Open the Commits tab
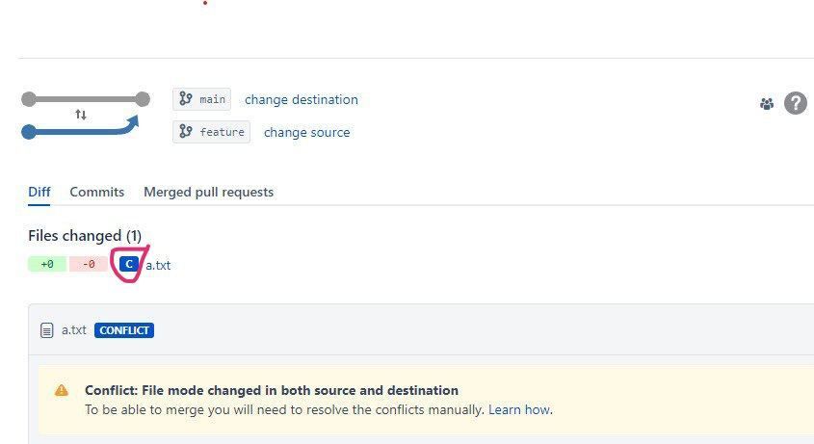814x444 pixels. pos(97,192)
